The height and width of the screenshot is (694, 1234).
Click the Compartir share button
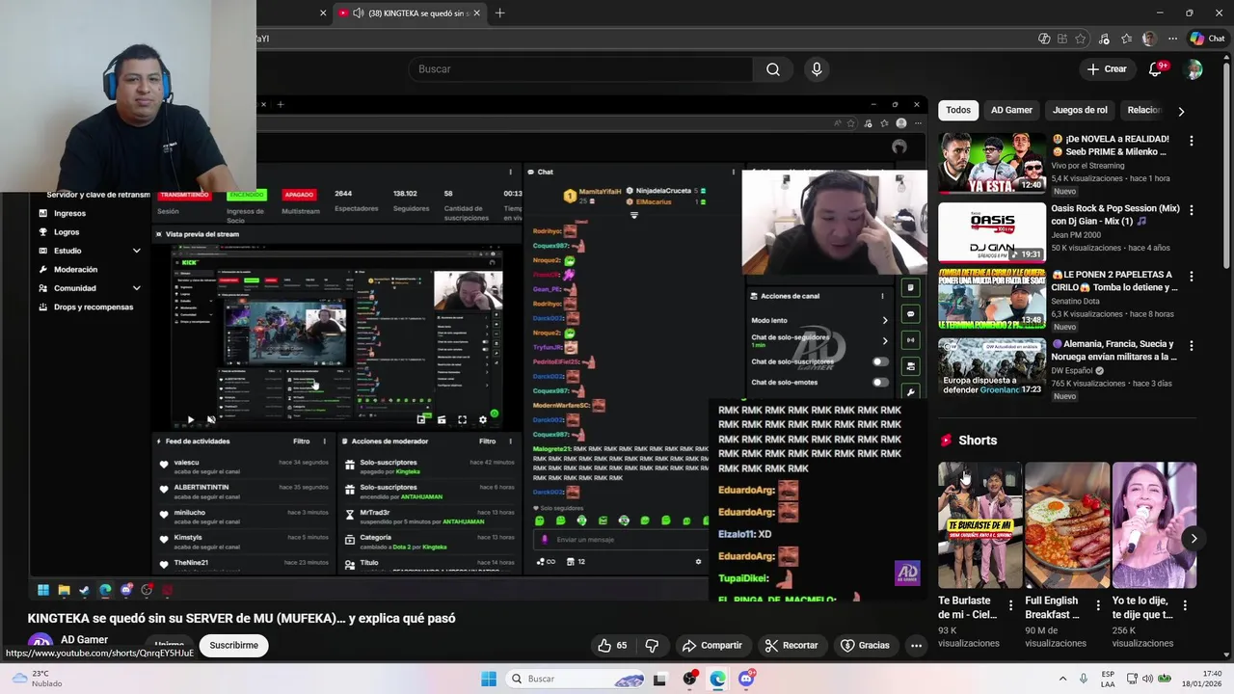(x=712, y=646)
